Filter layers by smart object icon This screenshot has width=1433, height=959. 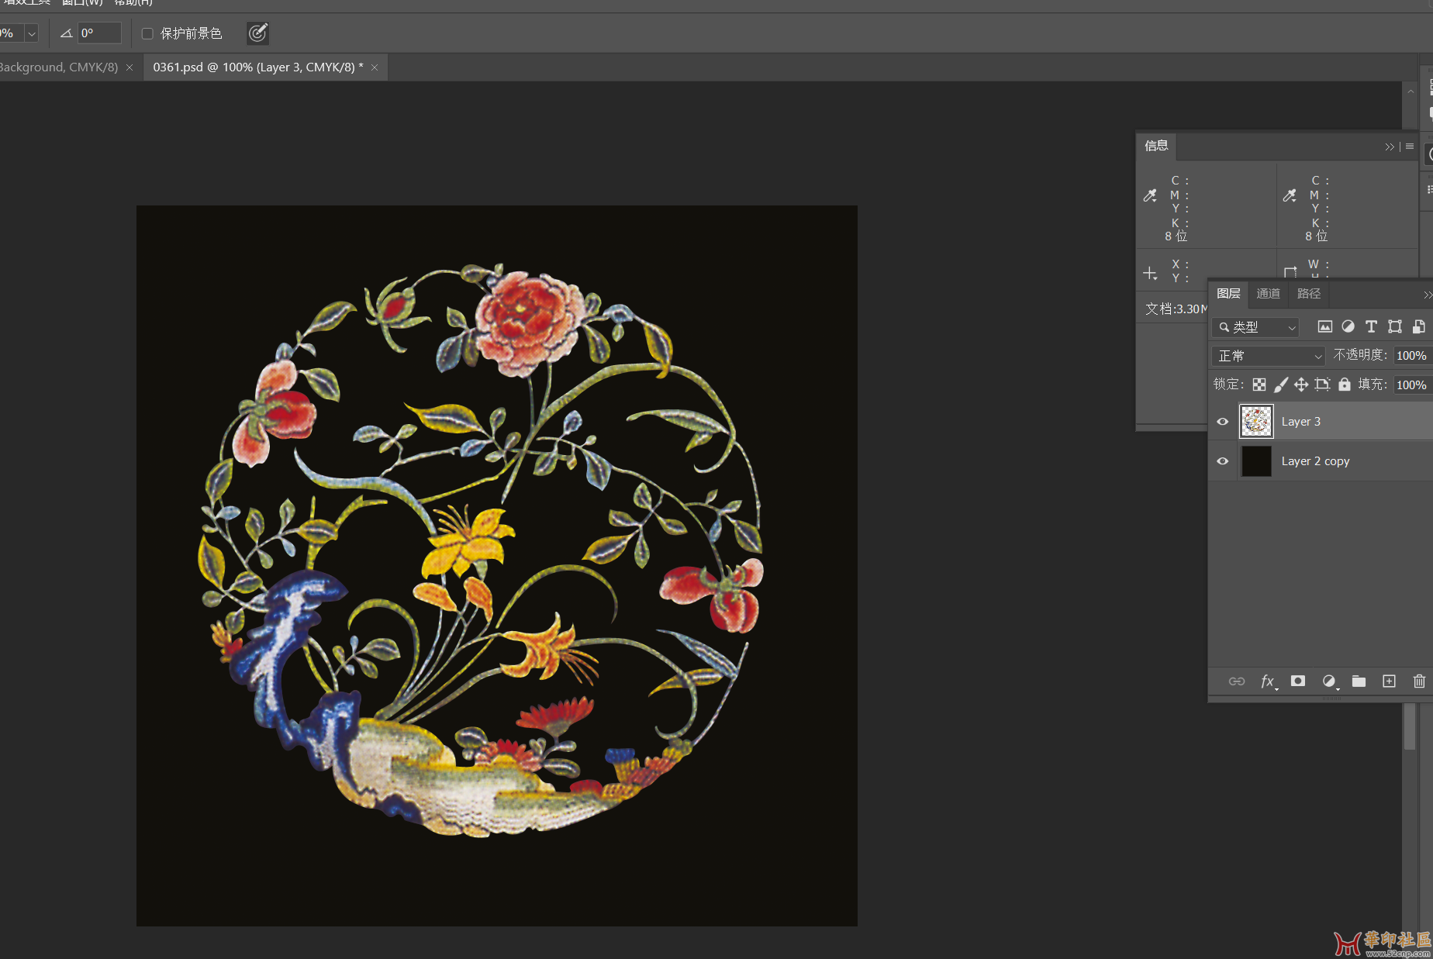(x=1418, y=326)
